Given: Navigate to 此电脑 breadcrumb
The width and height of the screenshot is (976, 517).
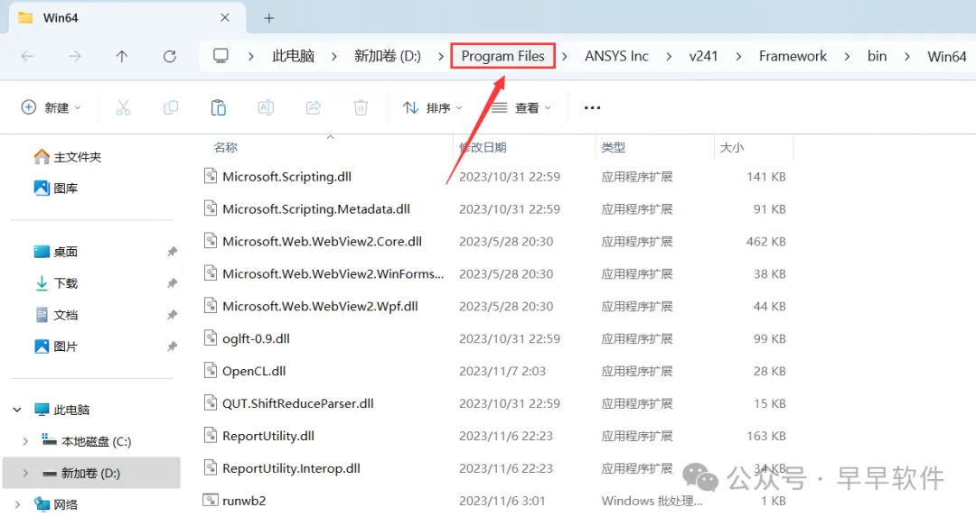Looking at the screenshot, I should (293, 56).
